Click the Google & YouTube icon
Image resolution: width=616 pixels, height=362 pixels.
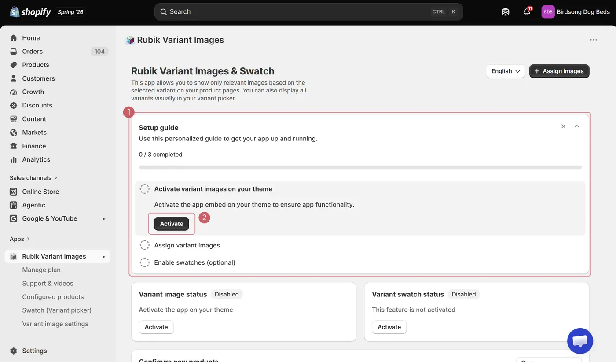(14, 218)
